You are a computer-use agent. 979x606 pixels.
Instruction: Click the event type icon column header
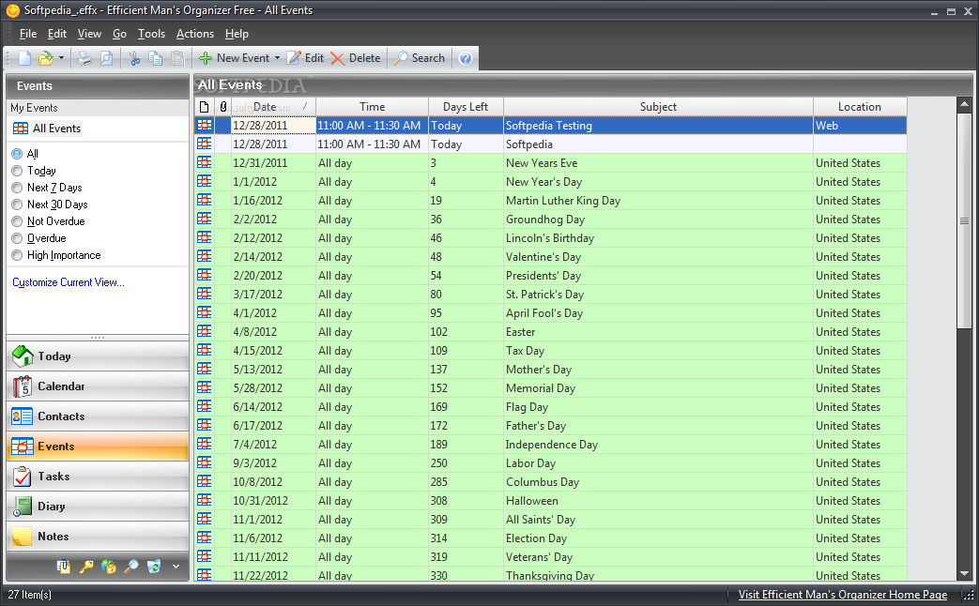coord(205,107)
